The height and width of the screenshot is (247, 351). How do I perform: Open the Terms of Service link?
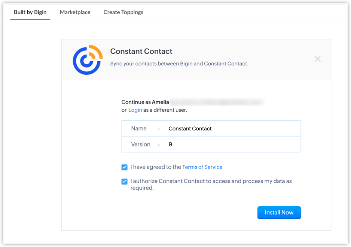click(x=202, y=167)
